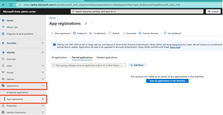Click the Favorites star icon
The width and height of the screenshot is (223, 115).
tap(3, 43)
